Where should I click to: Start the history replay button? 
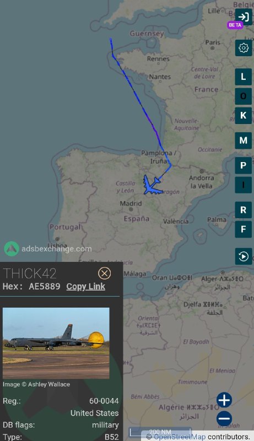click(244, 256)
